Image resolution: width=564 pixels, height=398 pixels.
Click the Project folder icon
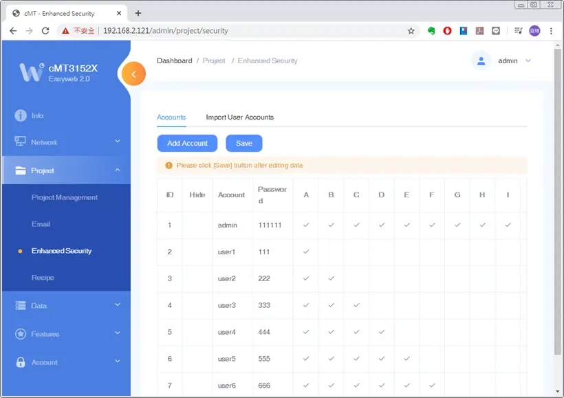point(21,170)
